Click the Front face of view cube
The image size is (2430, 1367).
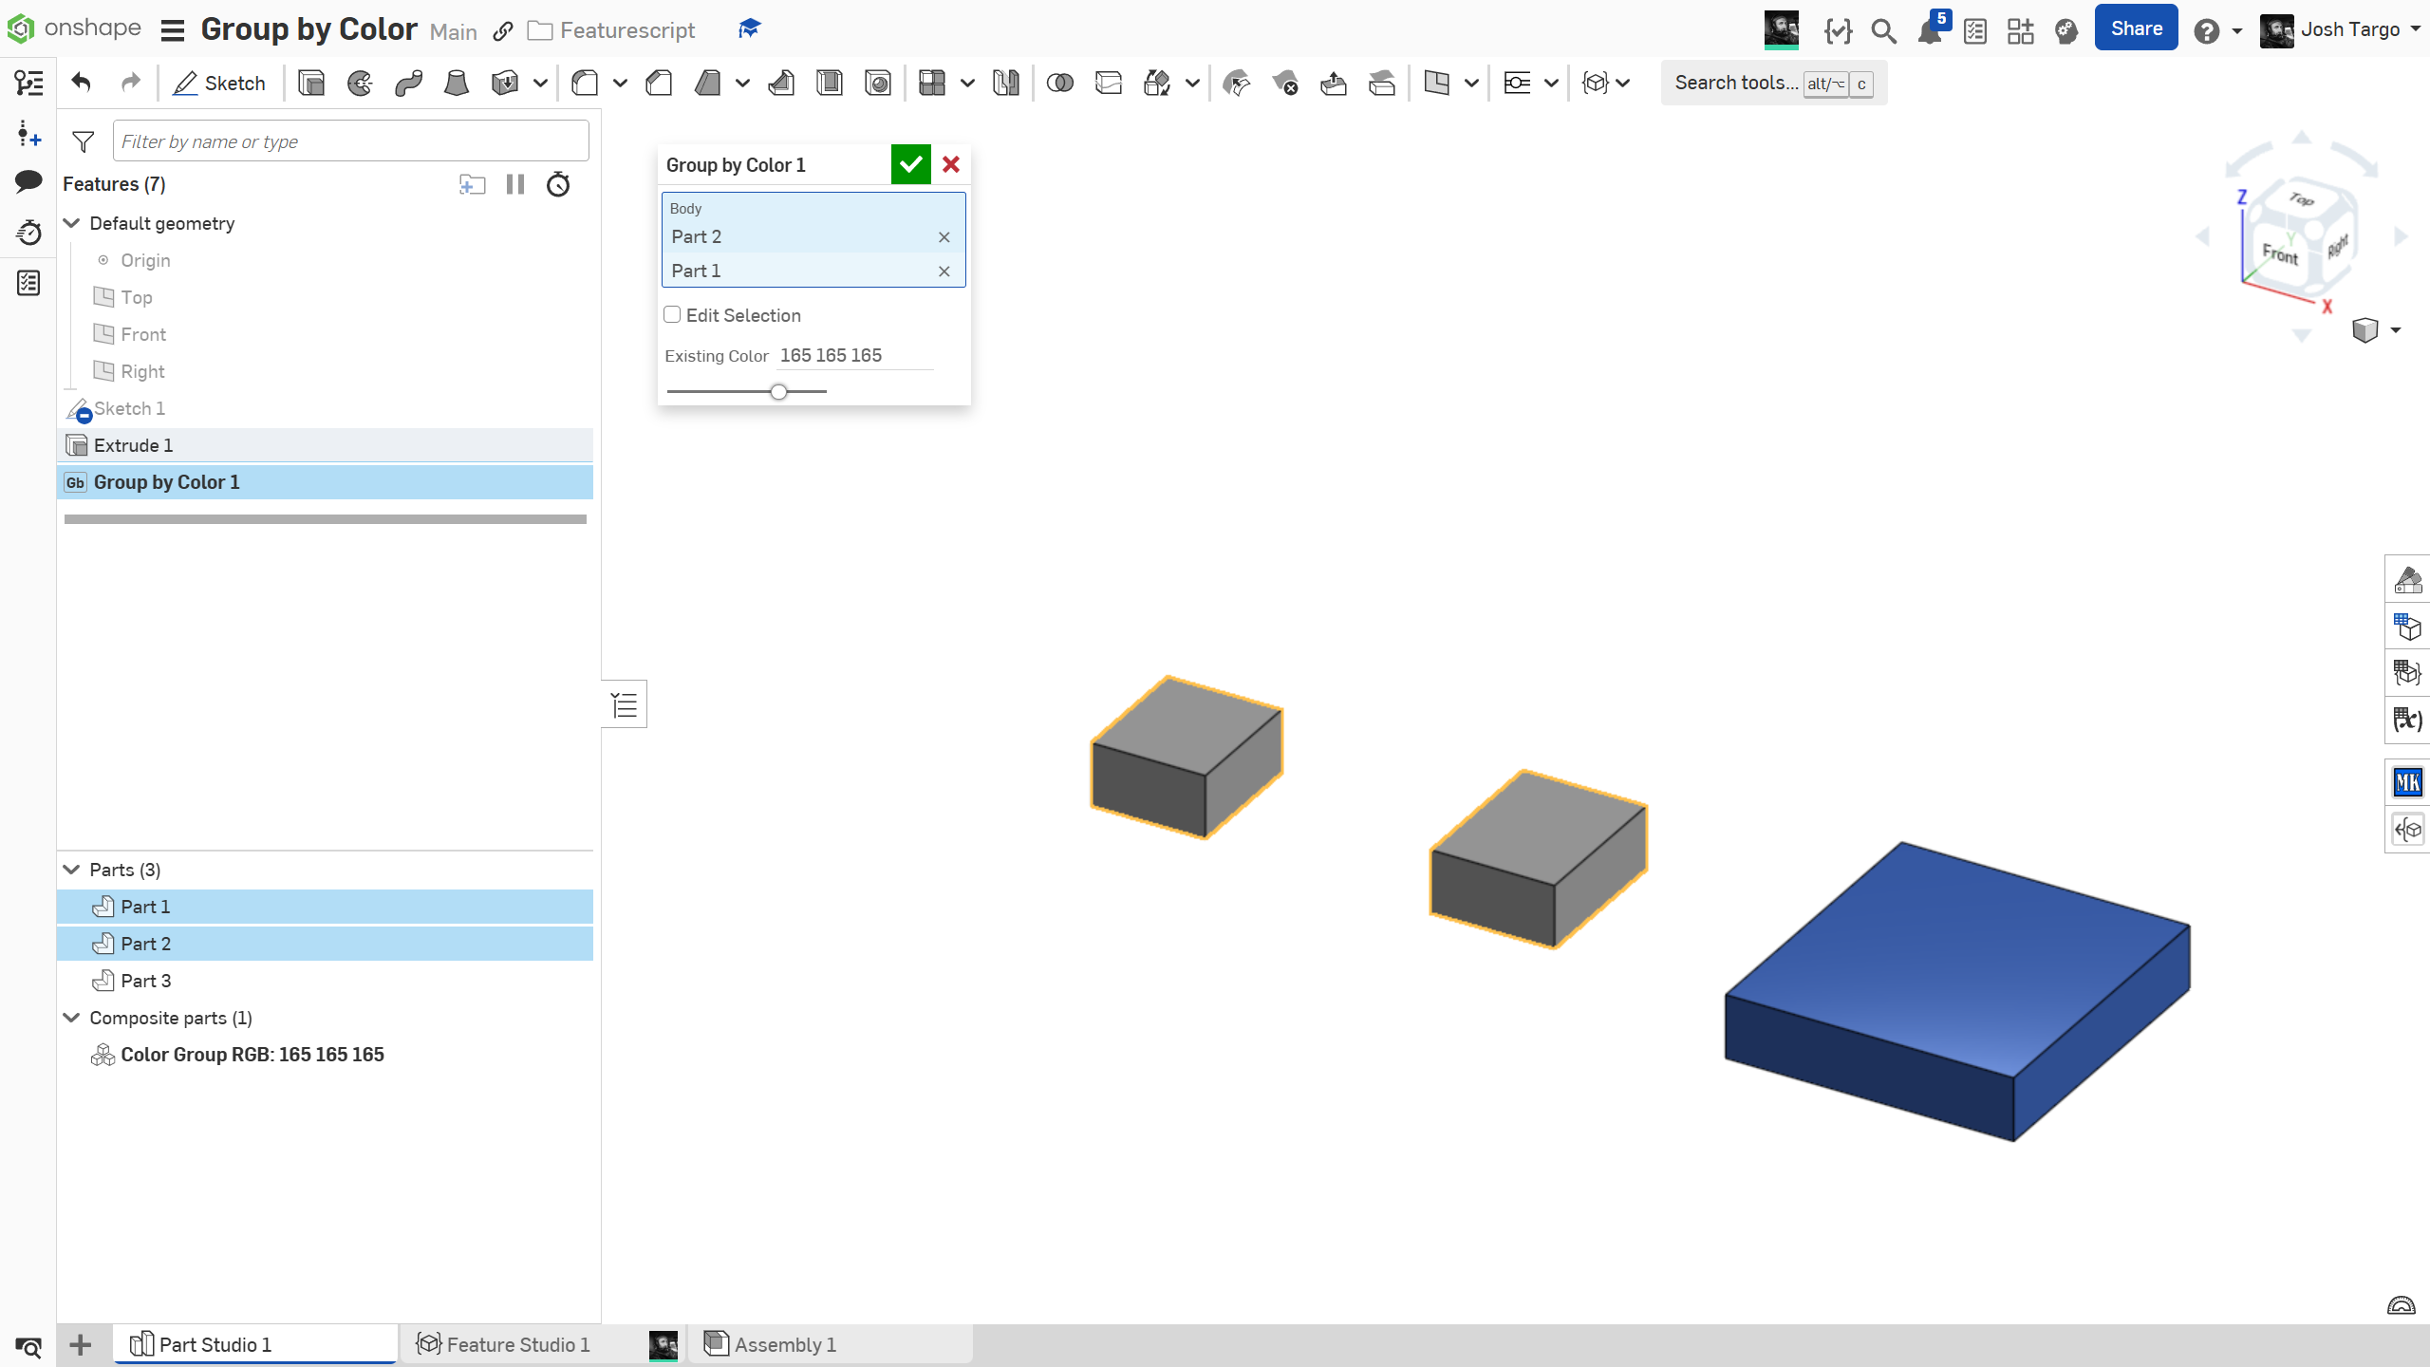click(x=2280, y=253)
